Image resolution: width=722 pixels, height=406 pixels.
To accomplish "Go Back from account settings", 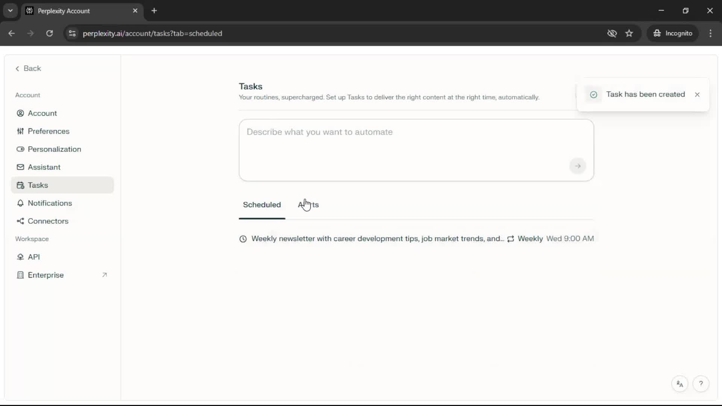I will [x=28, y=68].
